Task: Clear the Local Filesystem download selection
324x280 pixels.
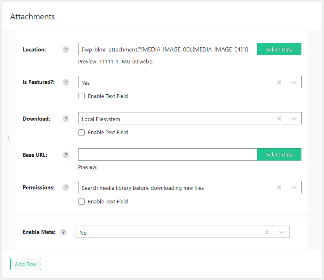Action: point(279,119)
